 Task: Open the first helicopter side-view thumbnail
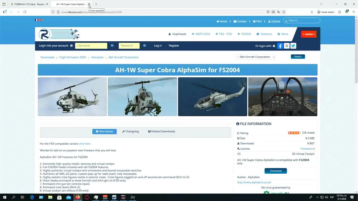pyautogui.click(x=72, y=97)
